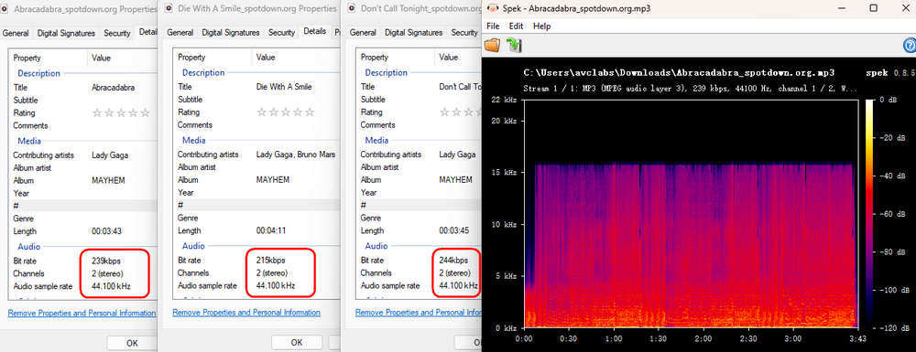Image resolution: width=916 pixels, height=352 pixels.
Task: Click Length value 00:04:11
Action: 271,230
